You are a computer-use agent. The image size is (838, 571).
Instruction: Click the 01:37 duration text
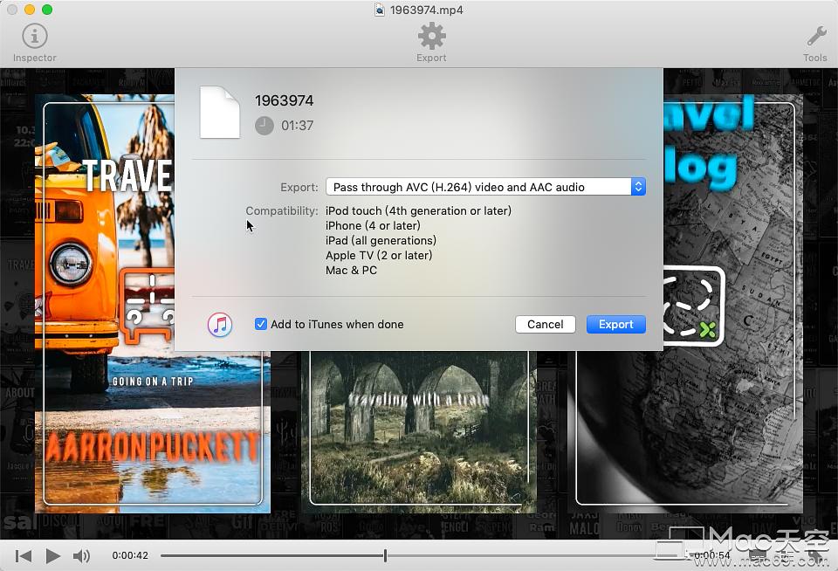(297, 126)
